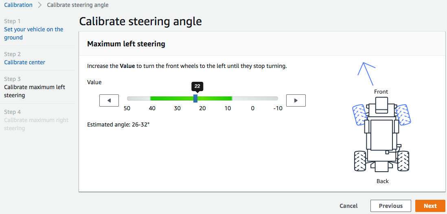This screenshot has height=214, width=447.
Task: Click the breadcrumb chevron separator
Action: [40, 5]
